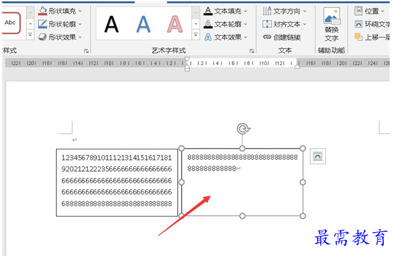This screenshot has width=393, height=258.
Task: Open the 形状效果 shape effects menu
Action: point(60,37)
